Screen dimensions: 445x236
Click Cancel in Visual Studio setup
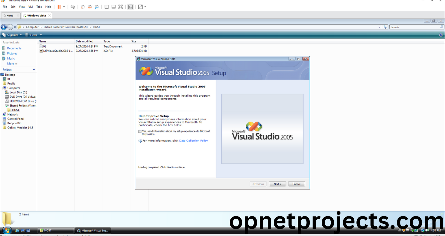tap(296, 184)
